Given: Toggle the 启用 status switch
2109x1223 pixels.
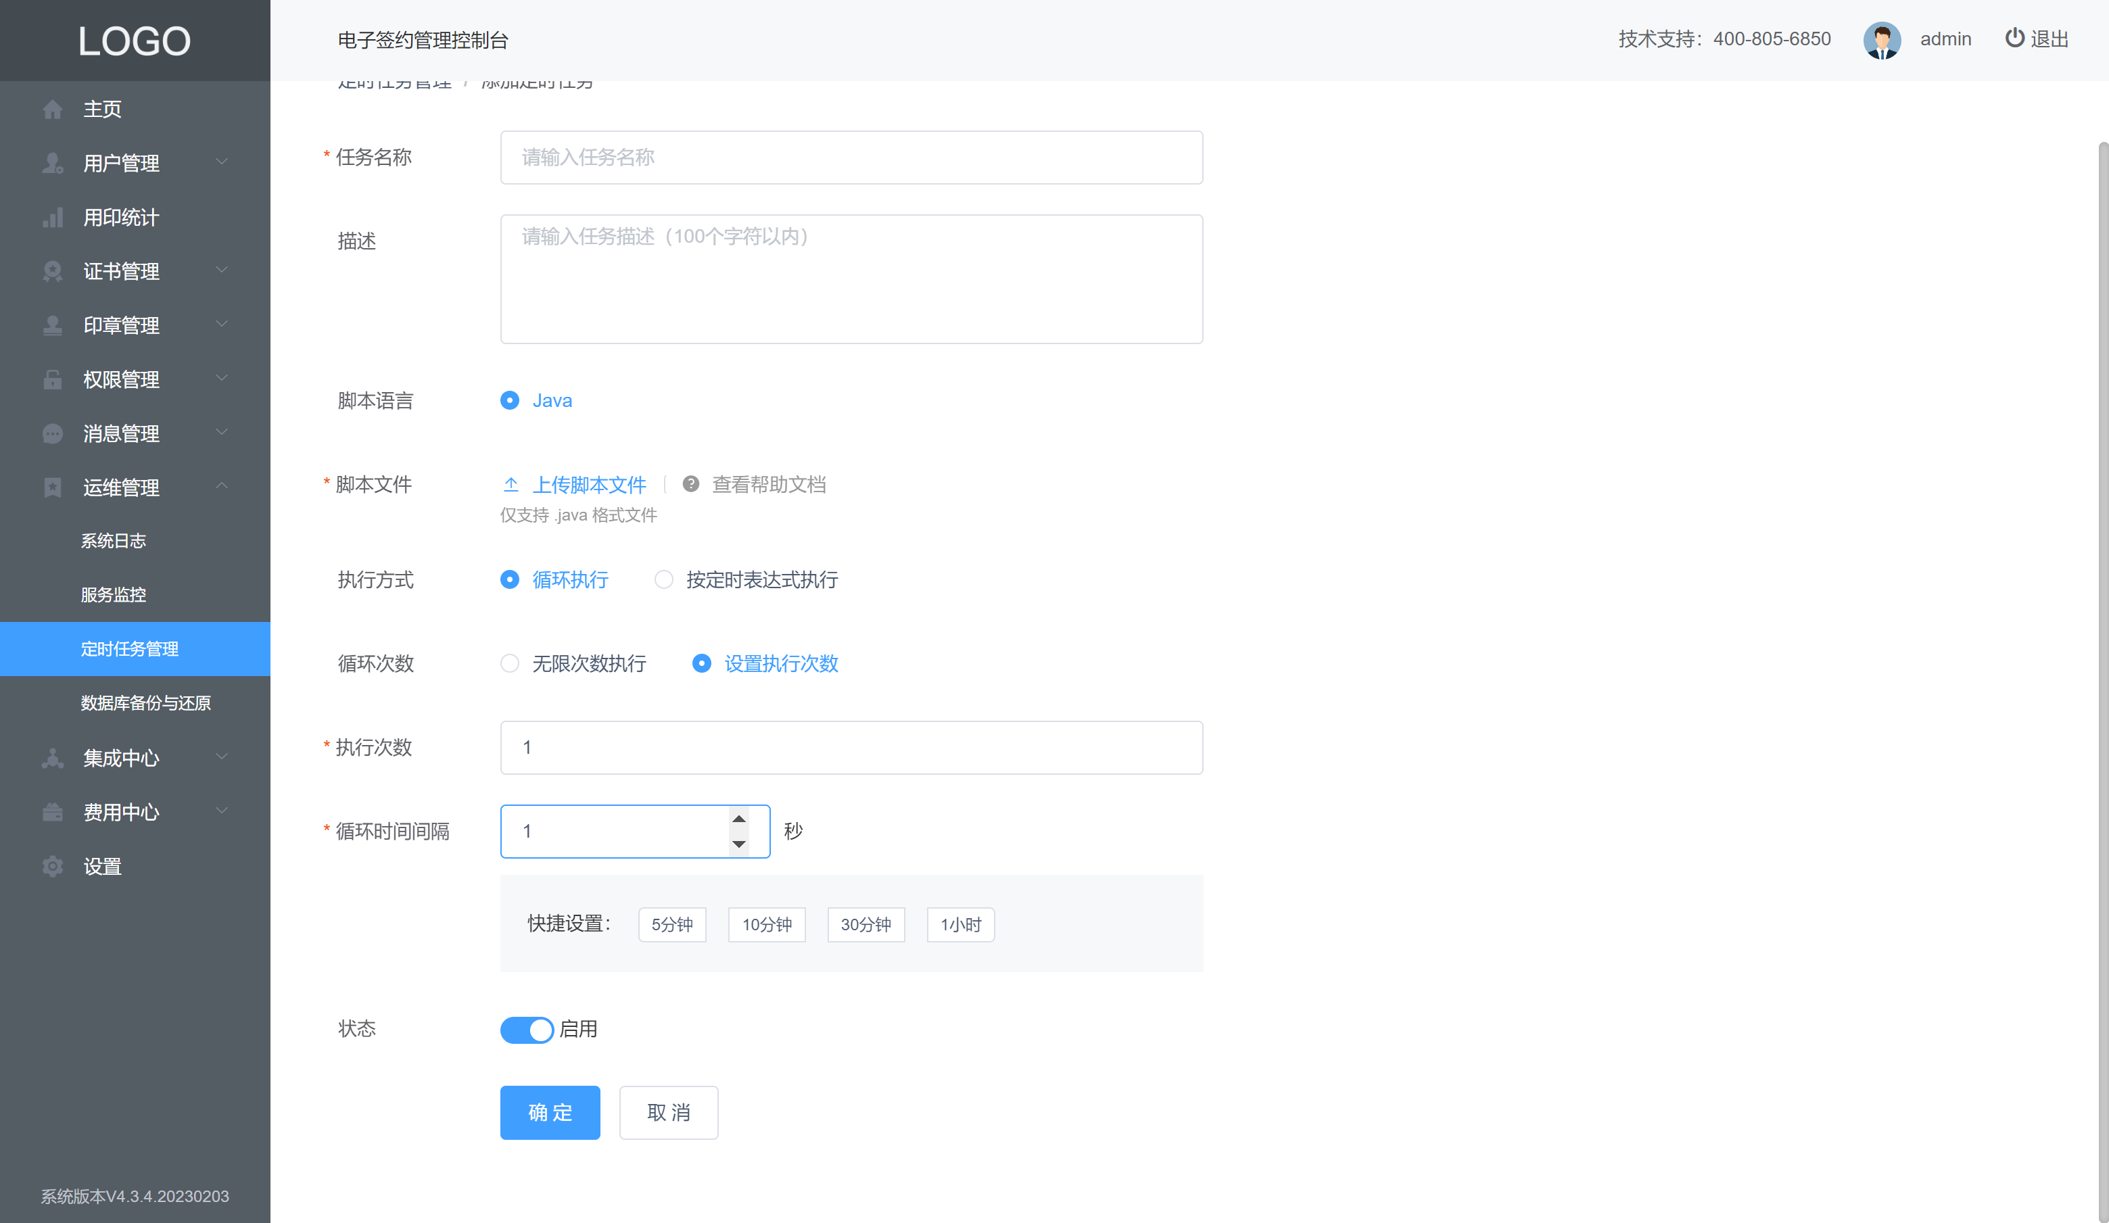Looking at the screenshot, I should (x=527, y=1030).
